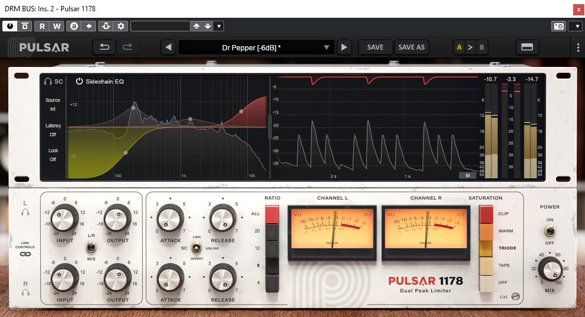Select WARM saturation mode
Screen dimensions: 585x317
486,232
